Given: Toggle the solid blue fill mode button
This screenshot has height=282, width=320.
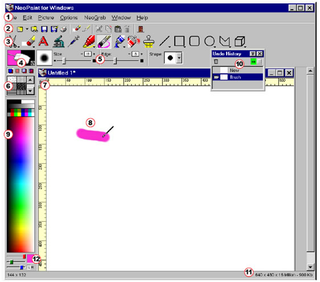Looking at the screenshot, I should tap(10, 71).
